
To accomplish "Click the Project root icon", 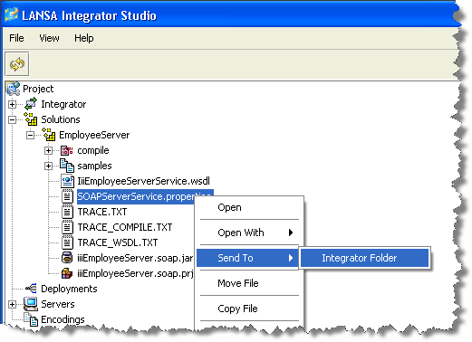I will pyautogui.click(x=13, y=89).
